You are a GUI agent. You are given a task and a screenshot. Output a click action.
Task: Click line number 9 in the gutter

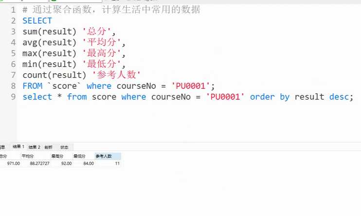13,97
